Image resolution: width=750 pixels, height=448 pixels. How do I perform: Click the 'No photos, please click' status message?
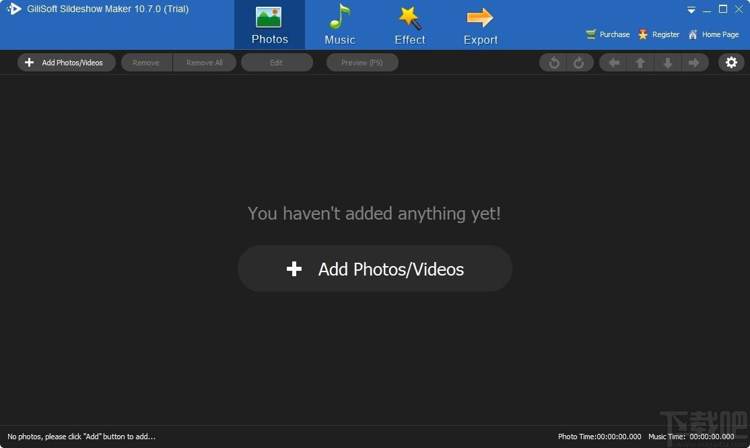[x=81, y=437]
